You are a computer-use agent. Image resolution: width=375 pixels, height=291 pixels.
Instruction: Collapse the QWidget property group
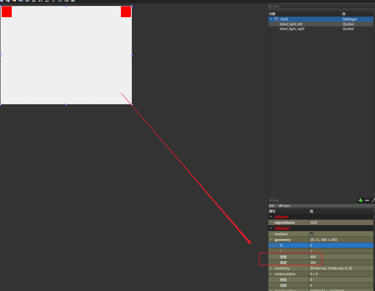tap(271, 228)
